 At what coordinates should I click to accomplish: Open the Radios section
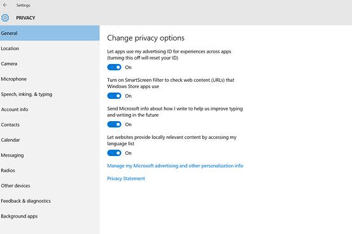click(50, 170)
